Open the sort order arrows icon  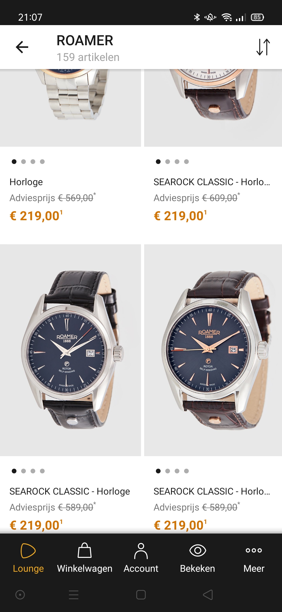coord(263,47)
